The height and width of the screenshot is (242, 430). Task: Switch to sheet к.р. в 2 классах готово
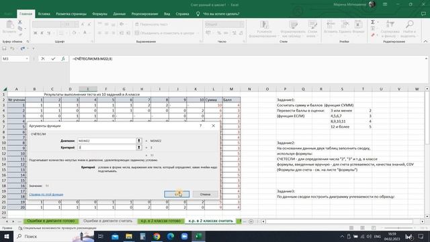click(x=161, y=221)
